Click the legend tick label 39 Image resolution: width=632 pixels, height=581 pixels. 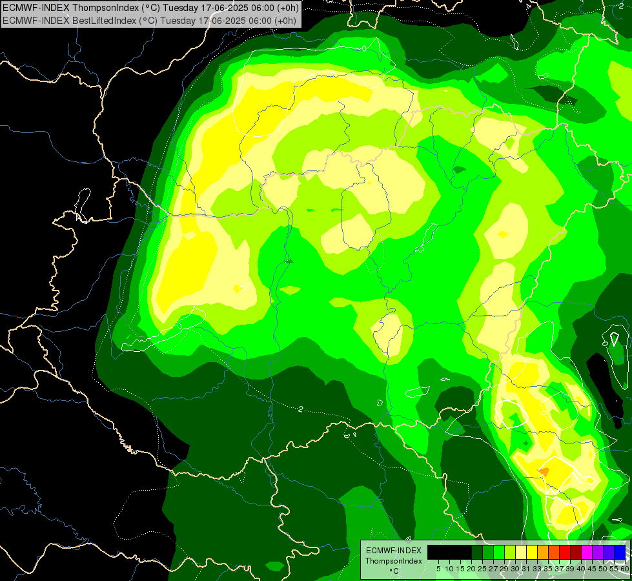pos(570,569)
